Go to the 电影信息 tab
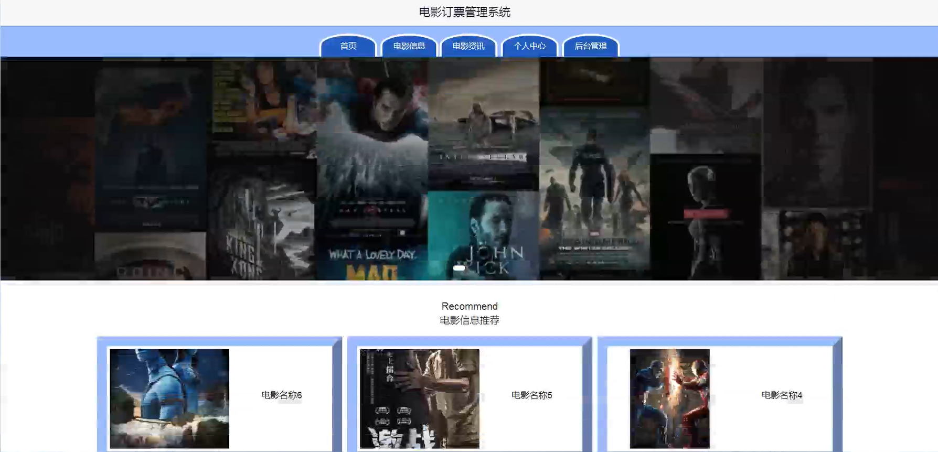Viewport: 938px width, 452px height. 409,46
